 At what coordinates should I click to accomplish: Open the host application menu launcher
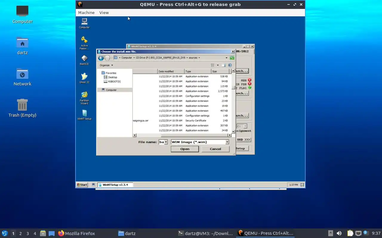pos(5,233)
